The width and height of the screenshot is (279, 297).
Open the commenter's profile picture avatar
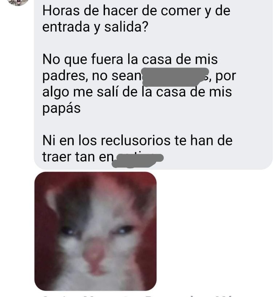tap(18, 2)
